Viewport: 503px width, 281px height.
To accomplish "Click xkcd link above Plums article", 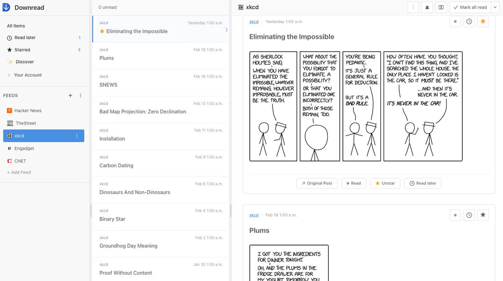I will pyautogui.click(x=254, y=215).
